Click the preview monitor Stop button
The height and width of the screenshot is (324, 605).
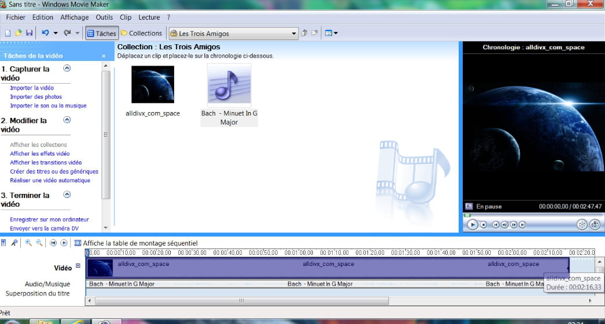pyautogui.click(x=484, y=225)
